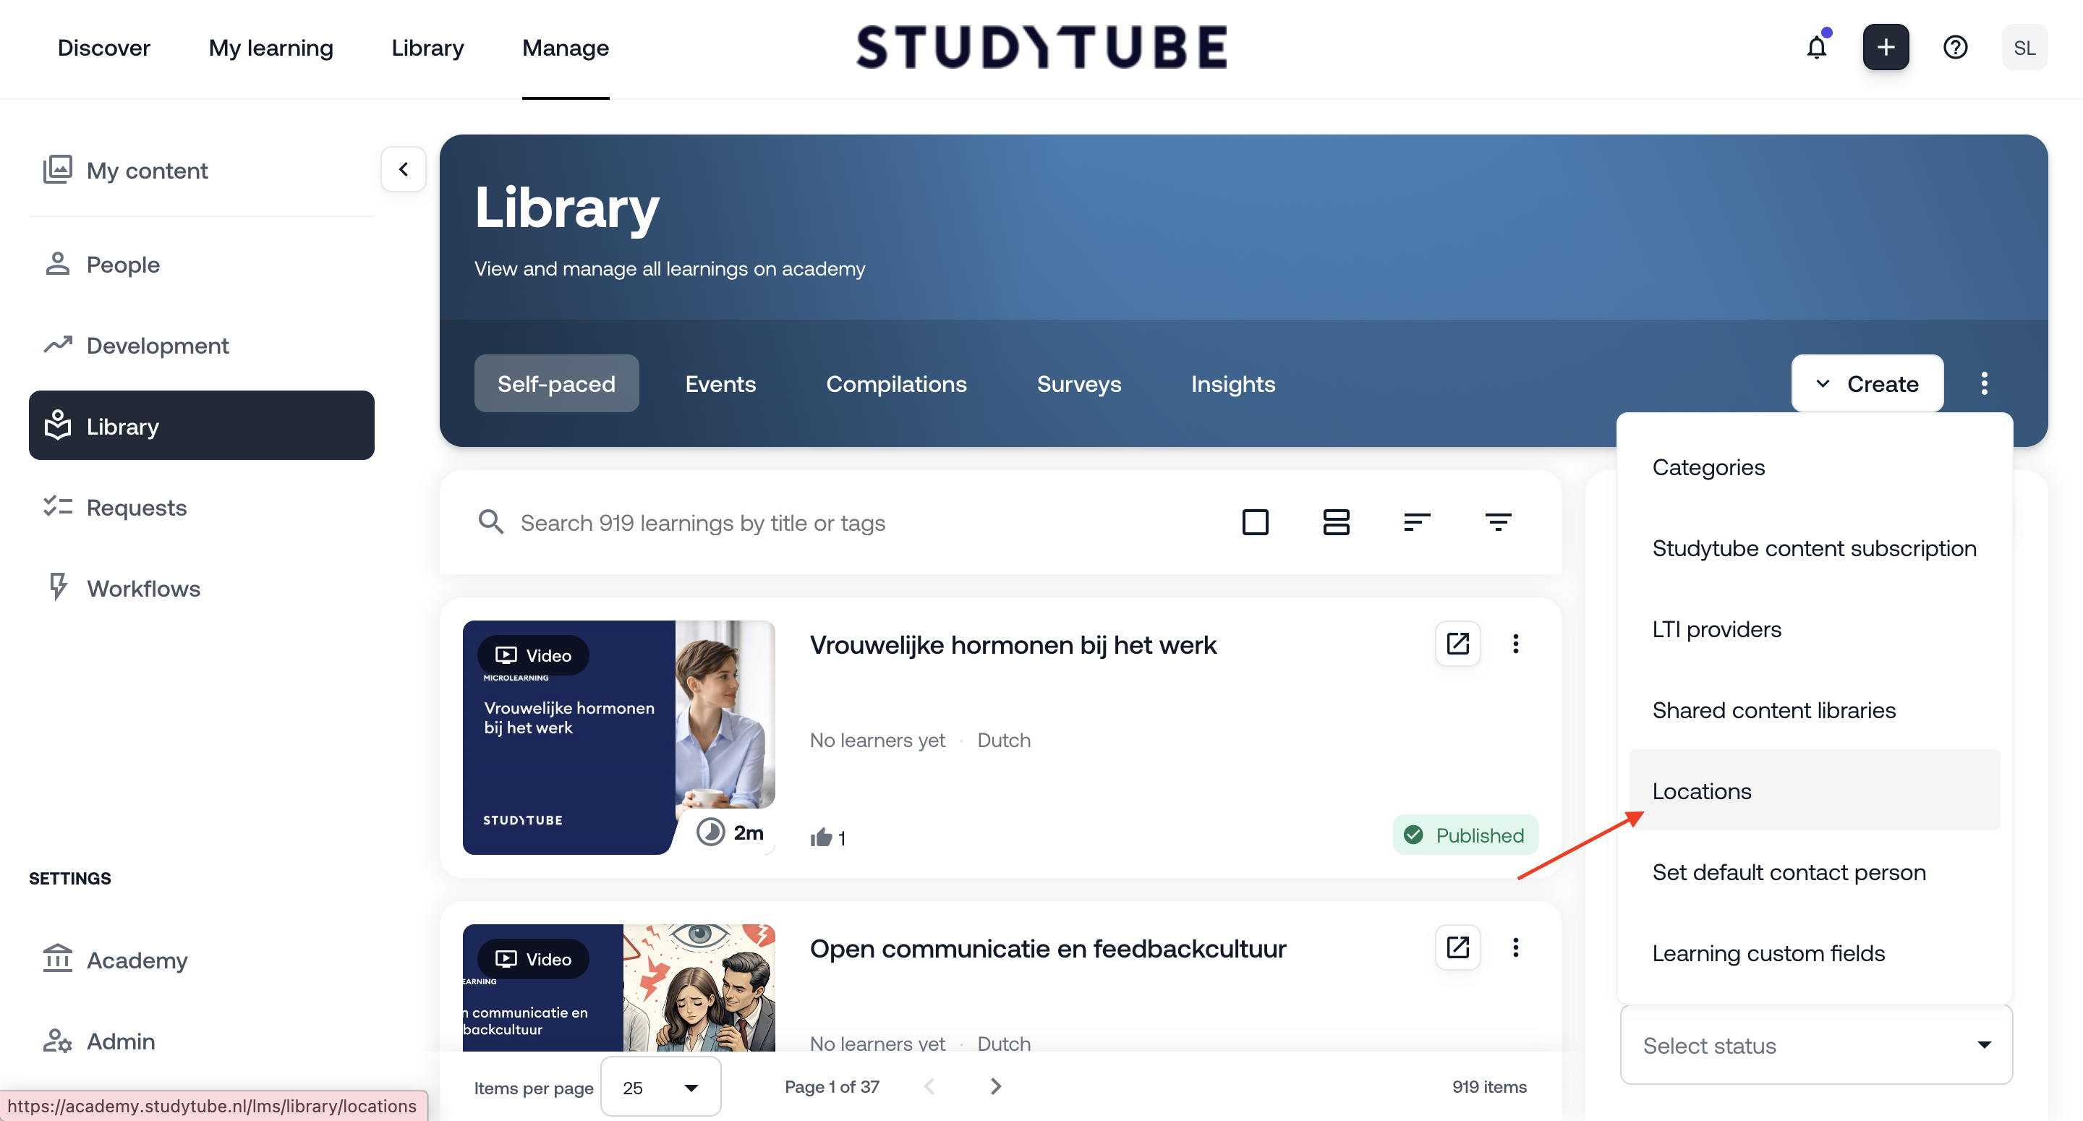The width and height of the screenshot is (2083, 1121).
Task: Click the sort icon in the search bar
Action: (x=1417, y=522)
